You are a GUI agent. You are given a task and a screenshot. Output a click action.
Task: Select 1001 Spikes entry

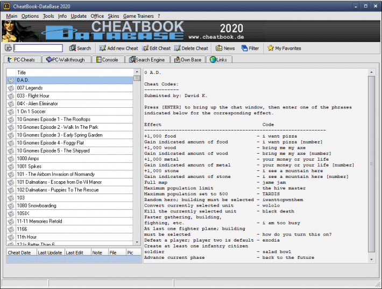tap(70, 166)
